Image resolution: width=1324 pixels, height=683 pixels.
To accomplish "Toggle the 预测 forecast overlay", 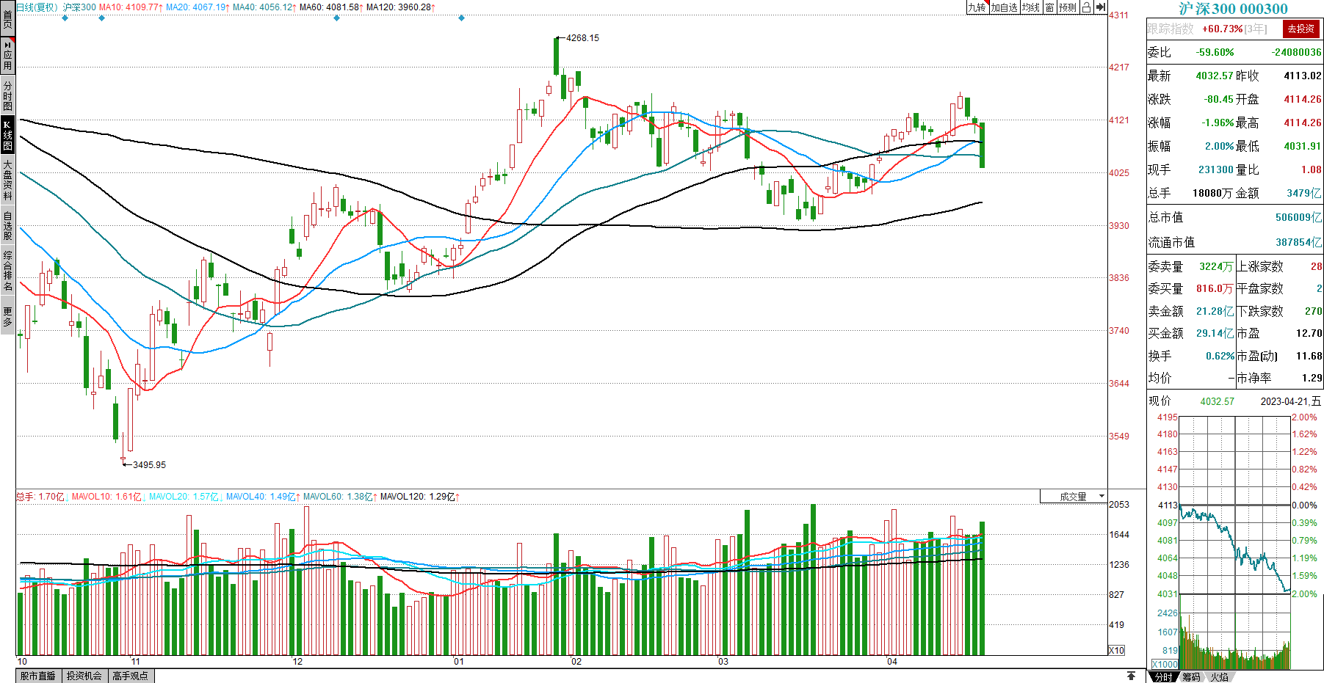I will 1068,7.
